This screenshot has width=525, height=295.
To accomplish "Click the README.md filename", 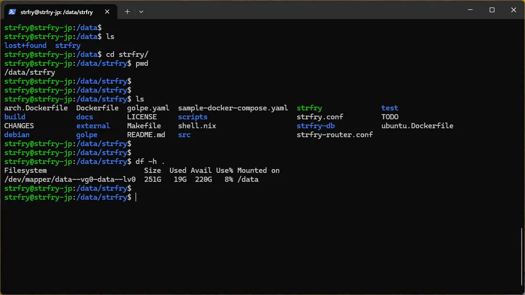I will [x=146, y=135].
